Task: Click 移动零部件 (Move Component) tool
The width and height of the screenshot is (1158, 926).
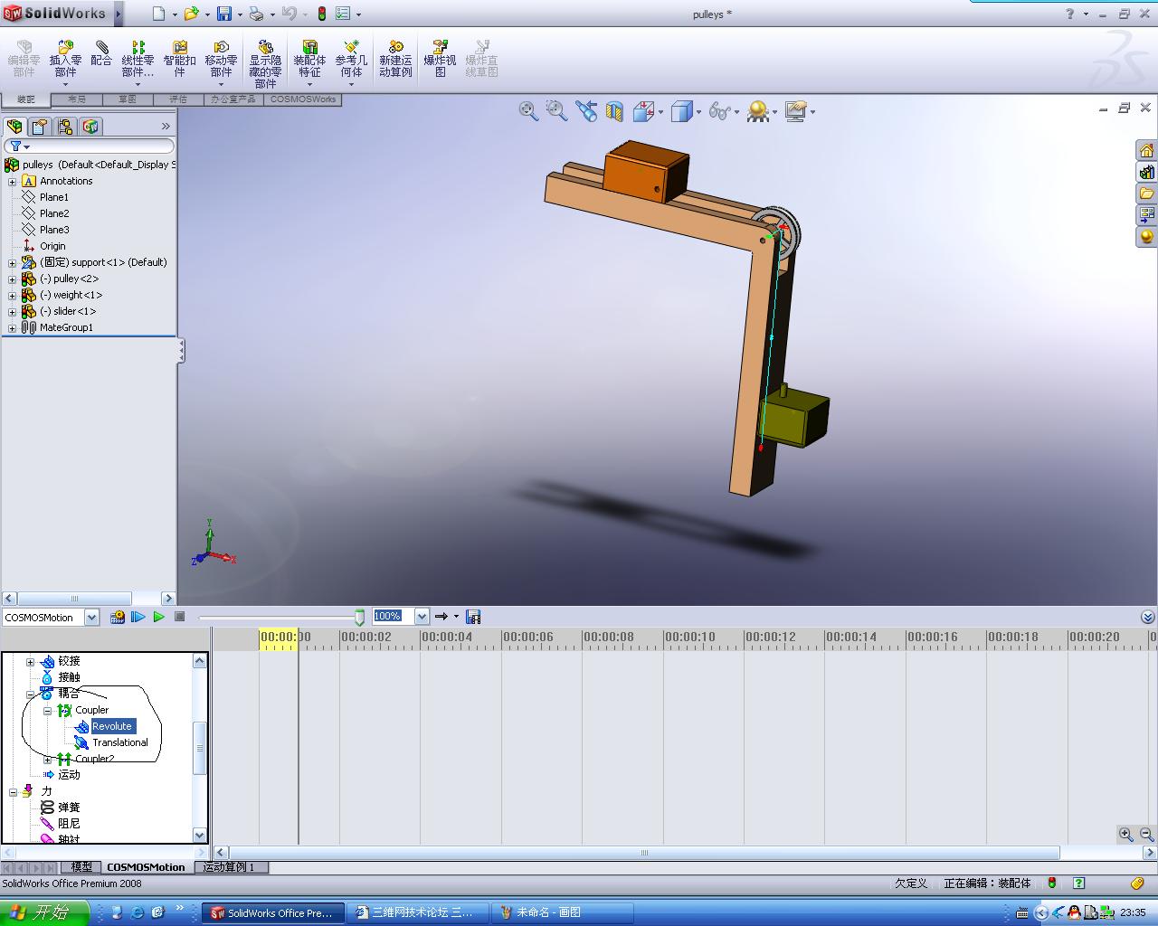Action: pyautogui.click(x=221, y=59)
